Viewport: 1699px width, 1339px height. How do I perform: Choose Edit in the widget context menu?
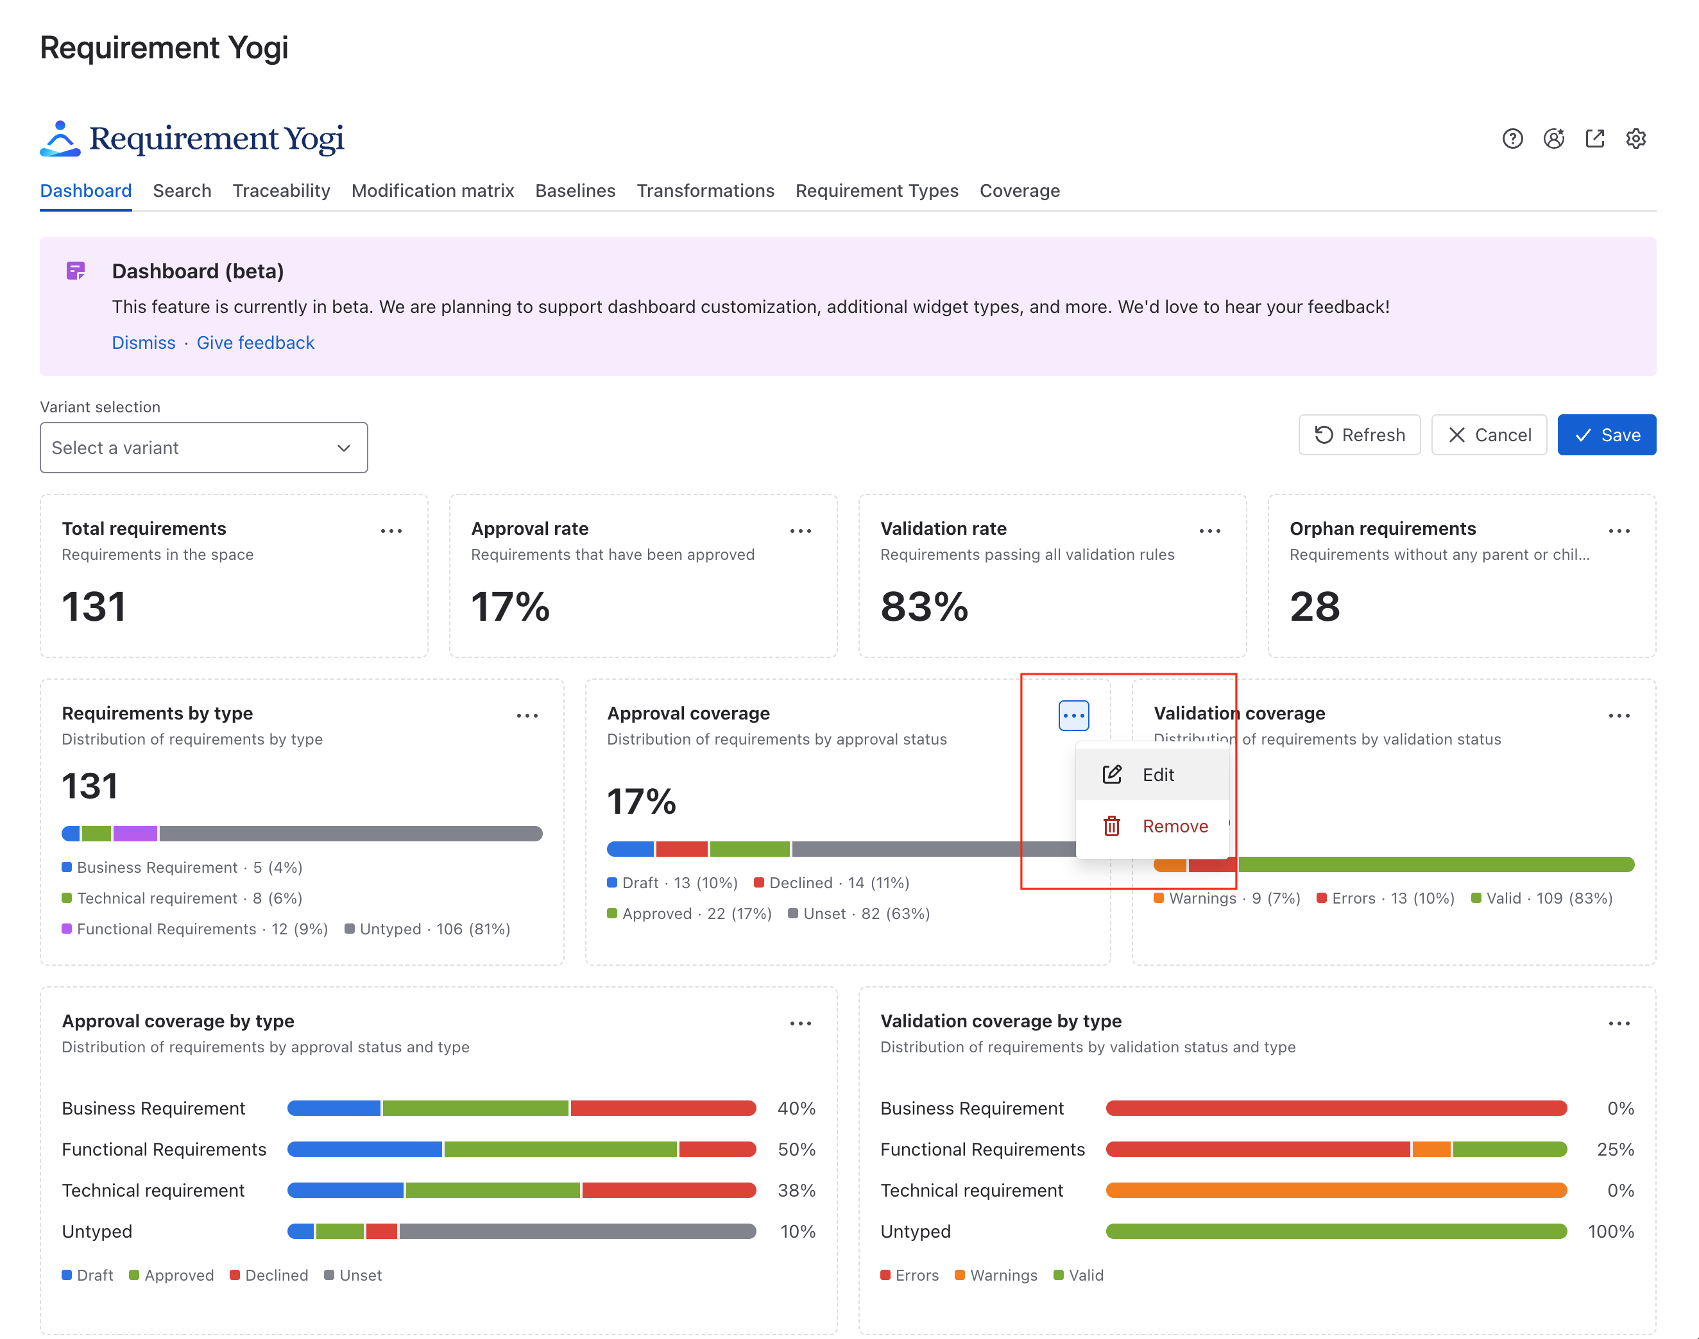click(1152, 775)
